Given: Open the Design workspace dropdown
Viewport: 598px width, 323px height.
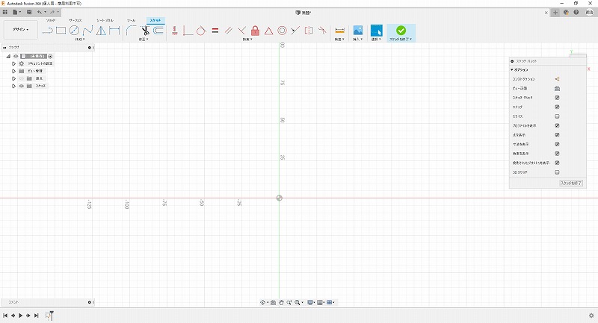Looking at the screenshot, I should [21, 30].
